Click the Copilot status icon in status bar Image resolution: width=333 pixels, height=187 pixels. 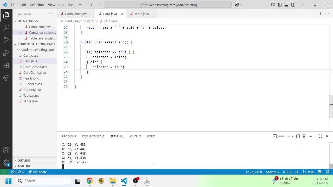pos(319,172)
